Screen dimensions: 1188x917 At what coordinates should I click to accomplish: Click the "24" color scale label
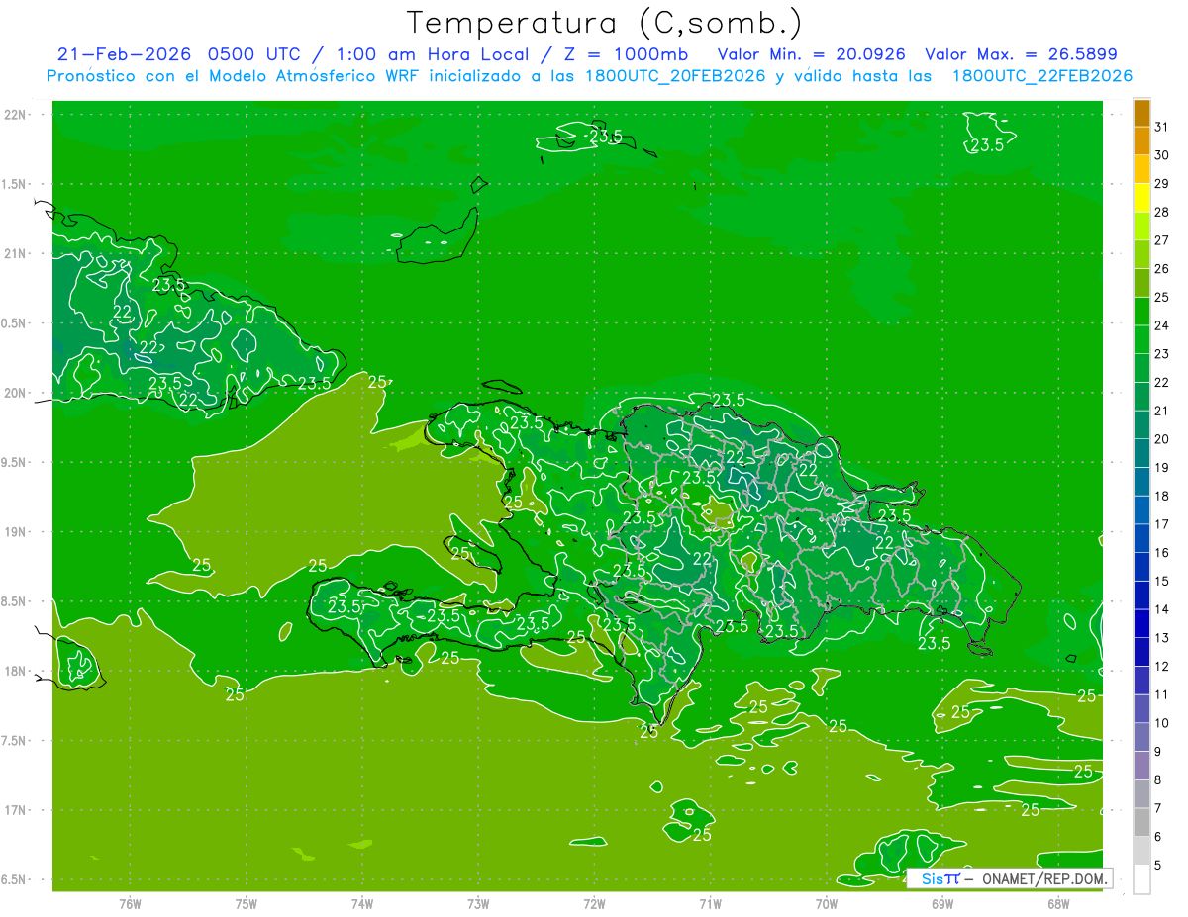point(1162,325)
